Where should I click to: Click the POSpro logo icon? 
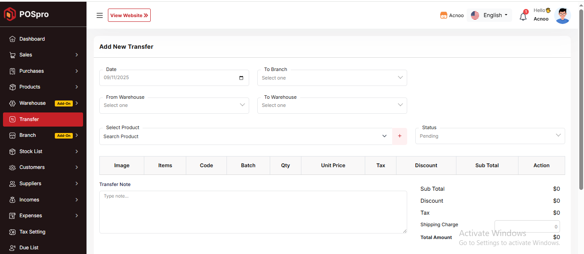10,14
